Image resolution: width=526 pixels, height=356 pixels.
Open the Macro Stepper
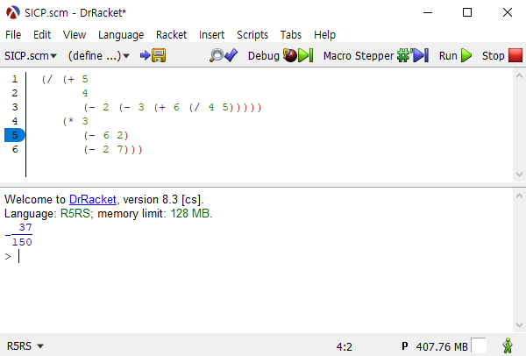375,55
